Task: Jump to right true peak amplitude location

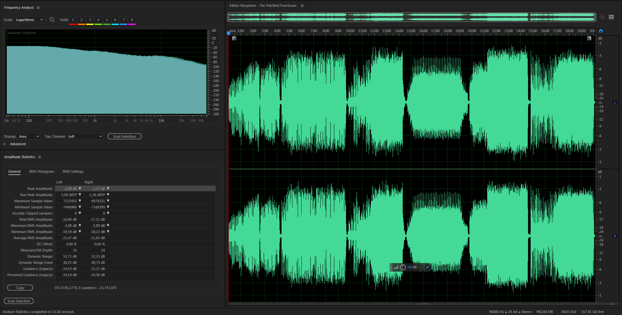Action: click(108, 194)
